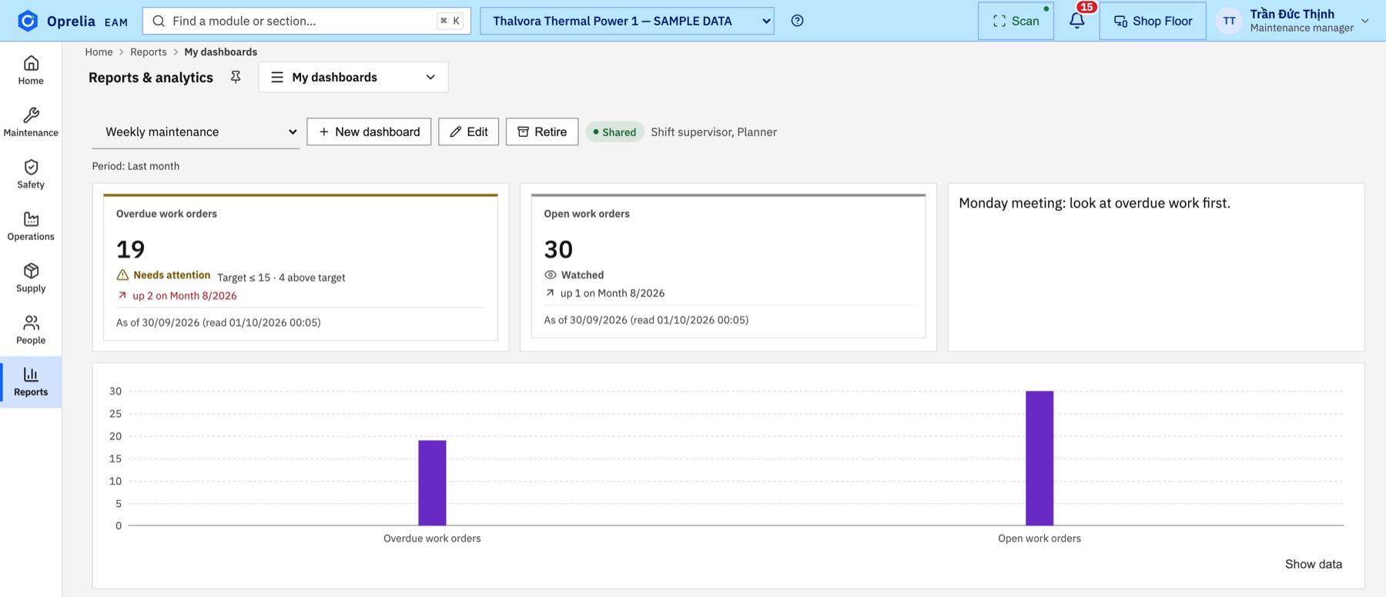The width and height of the screenshot is (1386, 597).
Task: Retire the Weekly maintenance dashboard
Action: [542, 132]
